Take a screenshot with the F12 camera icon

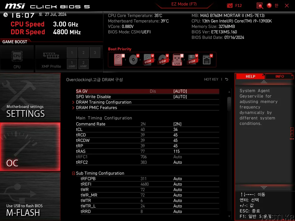[x=230, y=5]
